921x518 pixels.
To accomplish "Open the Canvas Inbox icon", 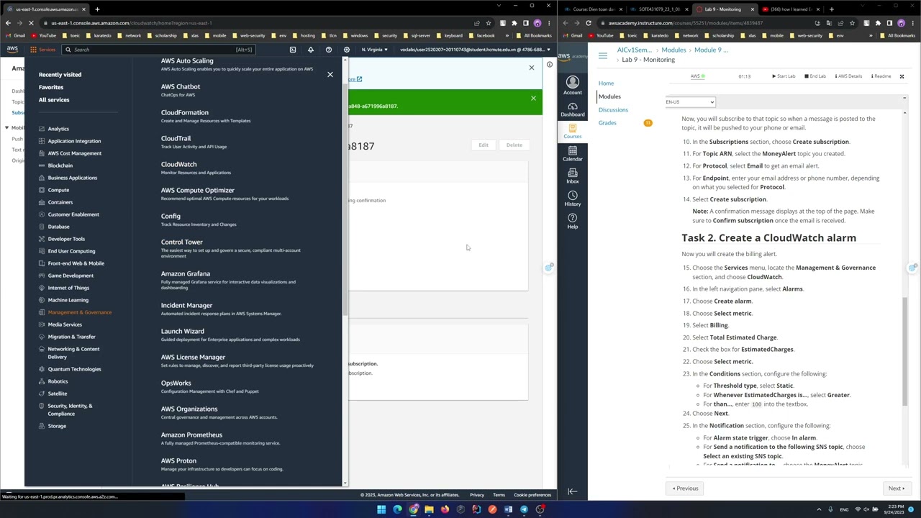I will 573,176.
